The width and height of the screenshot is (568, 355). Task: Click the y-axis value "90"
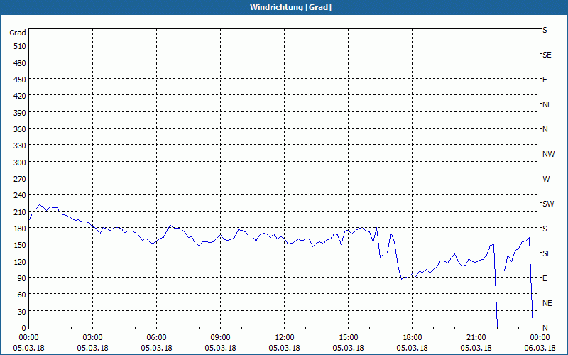click(x=22, y=278)
